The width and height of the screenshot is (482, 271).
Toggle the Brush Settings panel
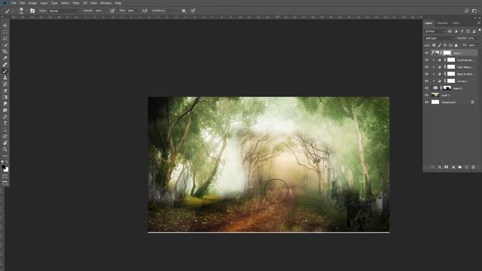32,11
